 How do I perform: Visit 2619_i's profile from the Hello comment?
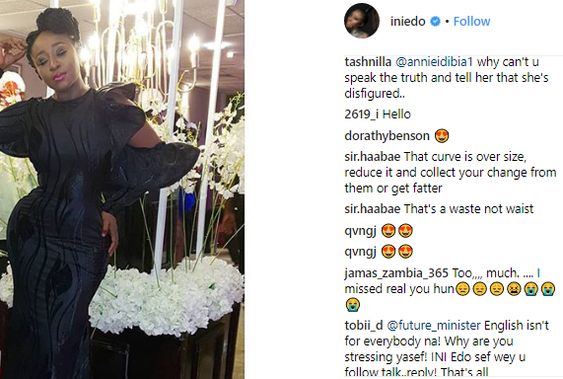pos(361,114)
